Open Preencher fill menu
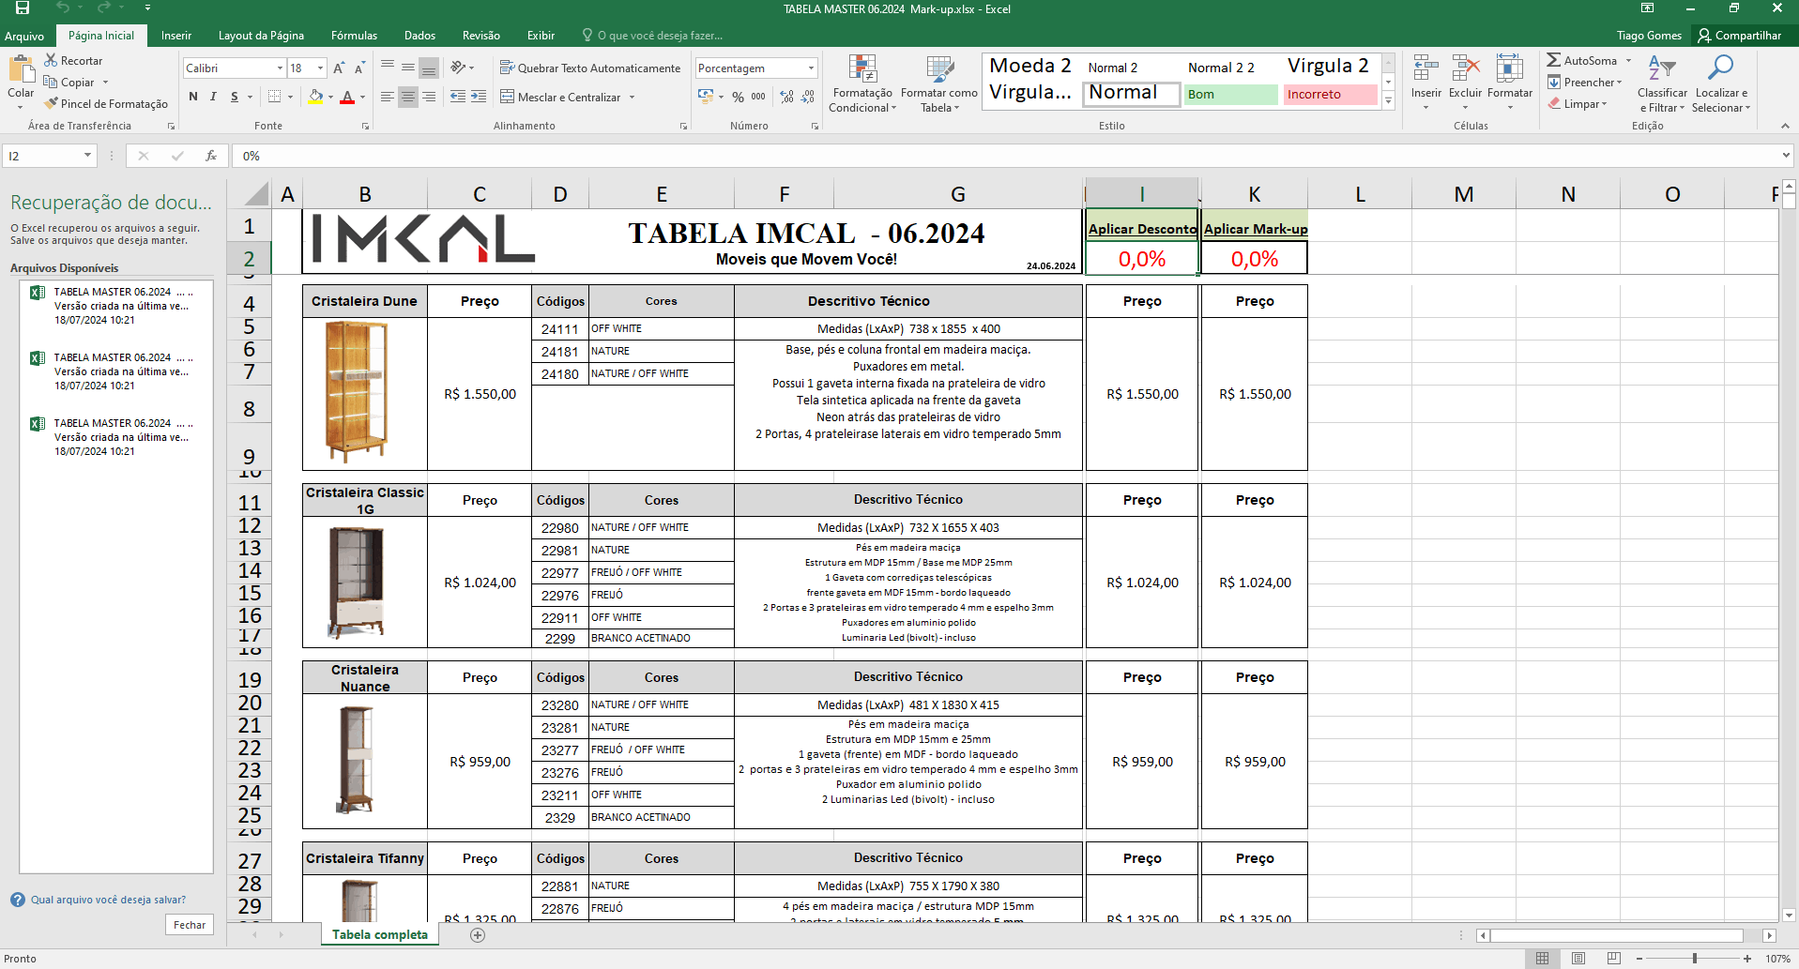 point(1584,82)
